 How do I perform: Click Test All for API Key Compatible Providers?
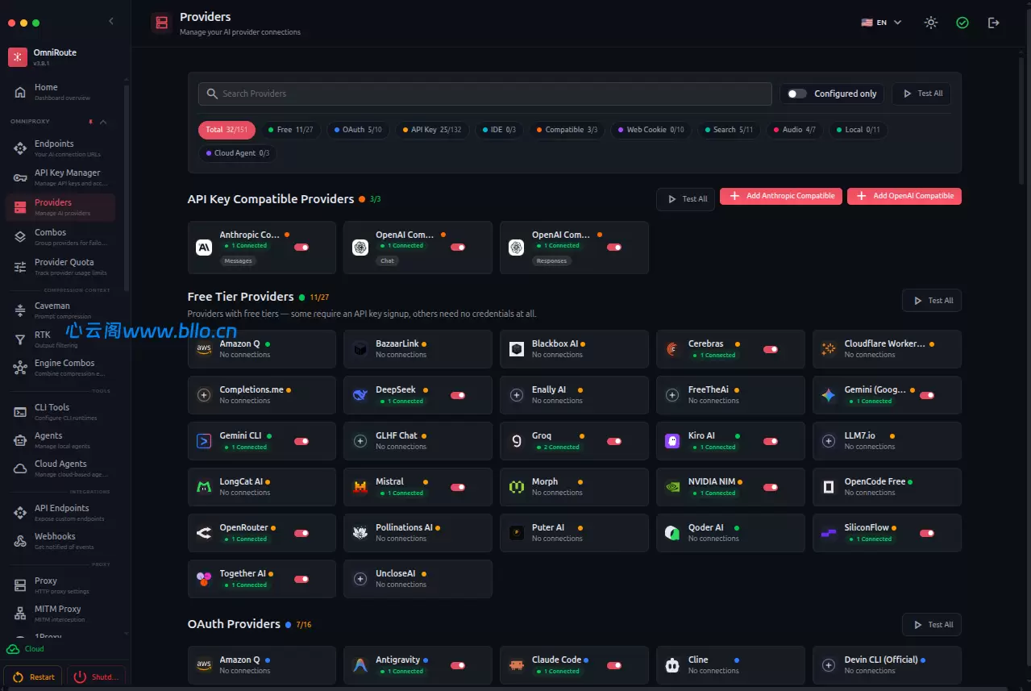point(685,199)
